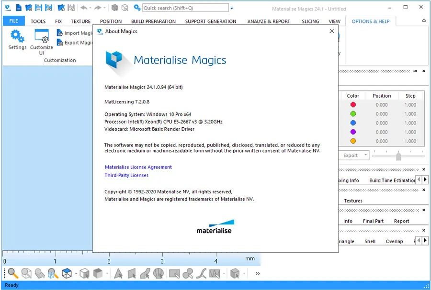Open the ANALYZE & REPORT ribbon tab
431x290 pixels.
269,22
